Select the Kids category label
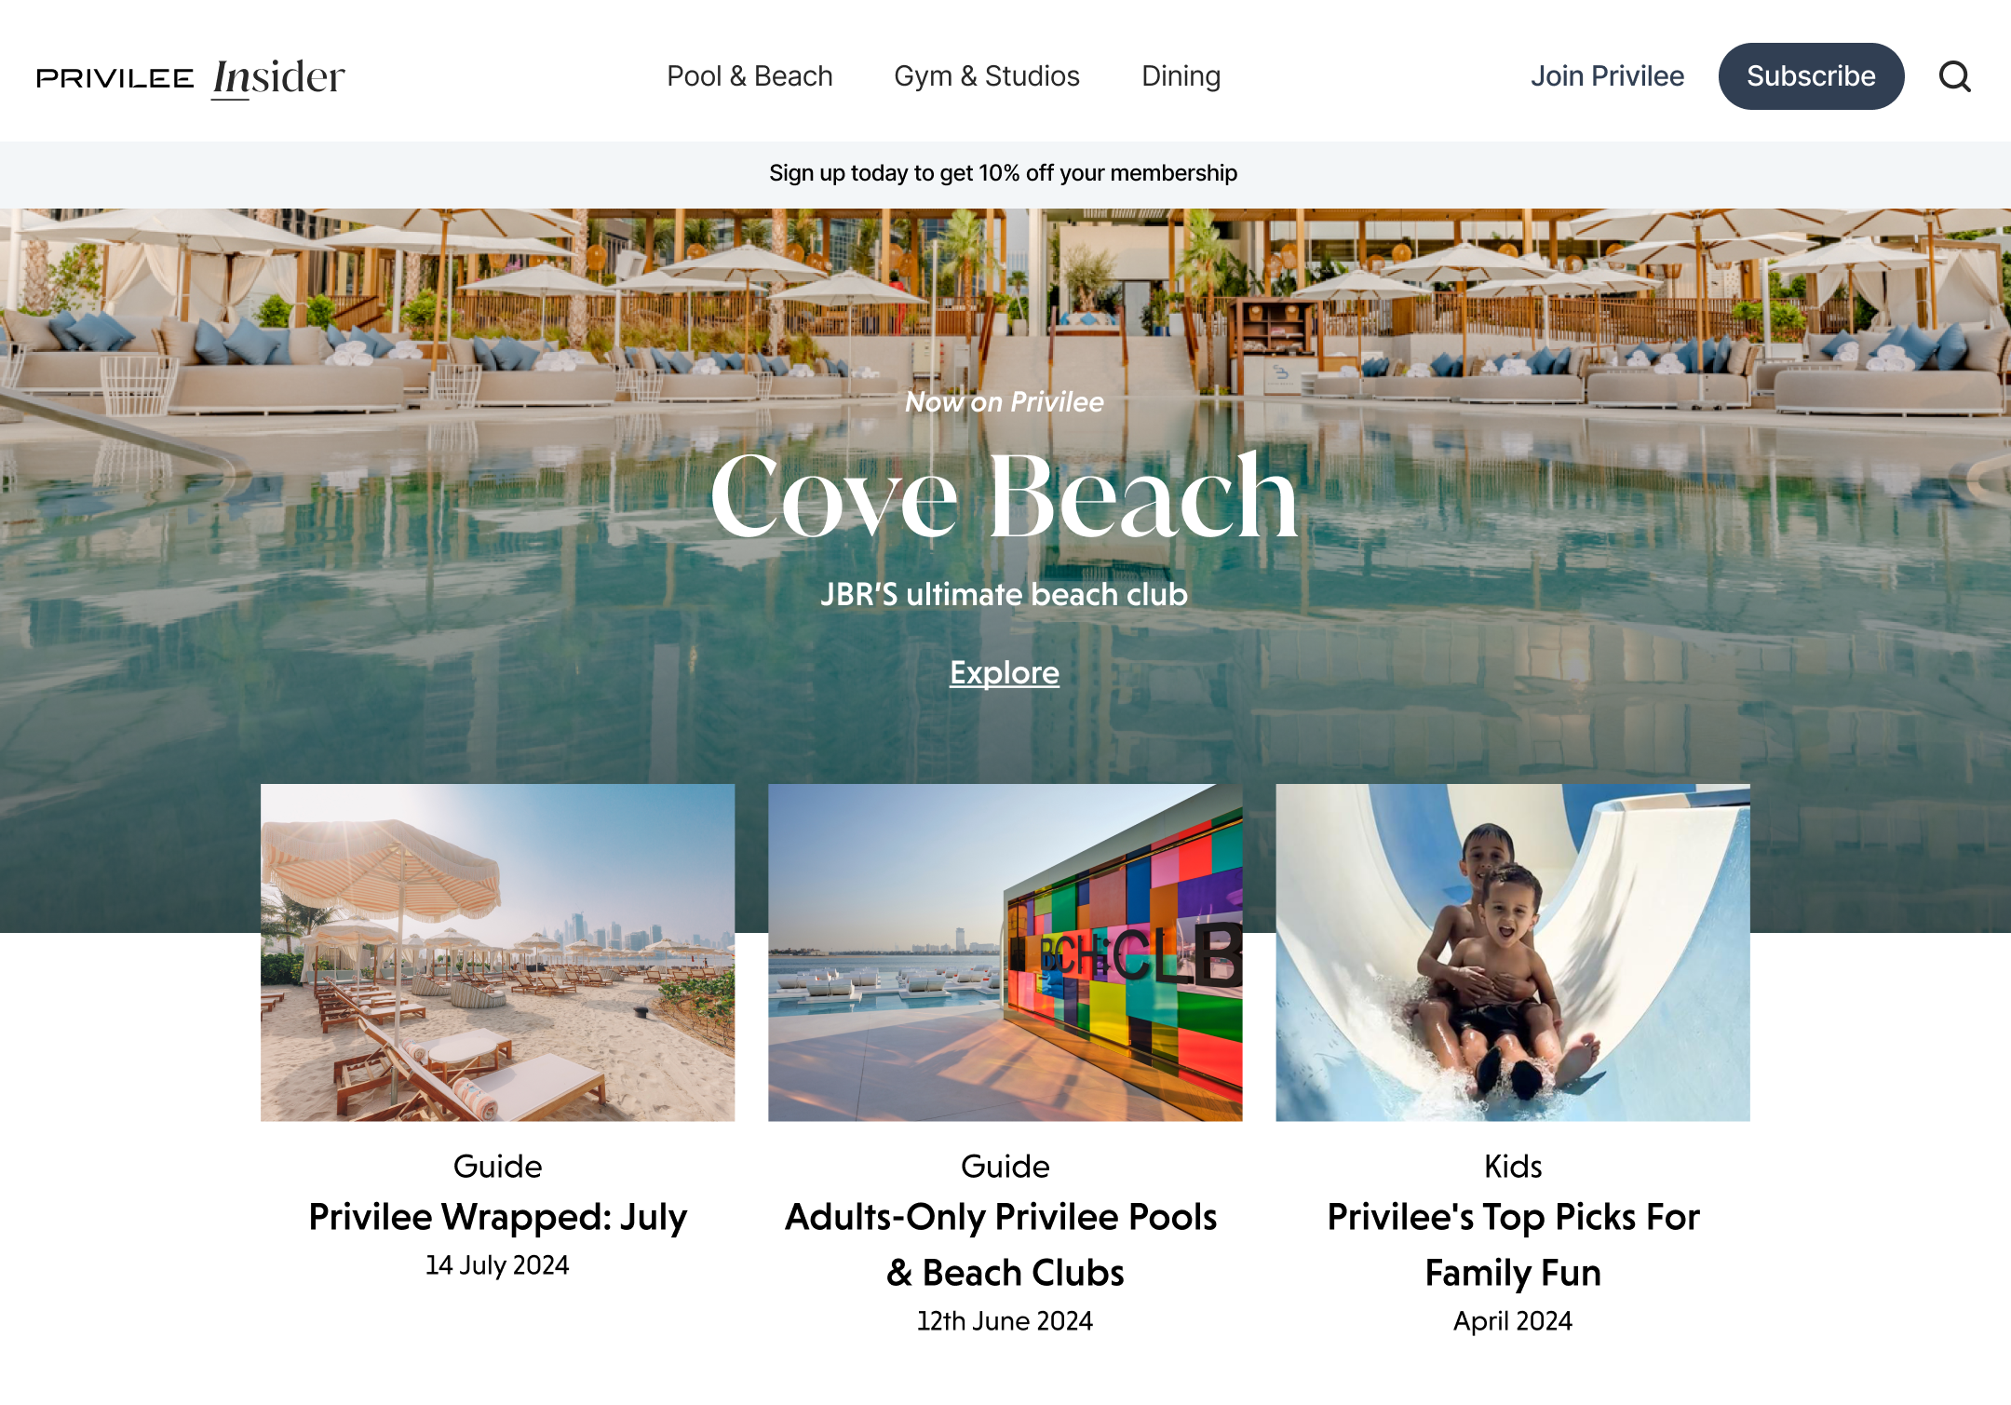 1513,1167
